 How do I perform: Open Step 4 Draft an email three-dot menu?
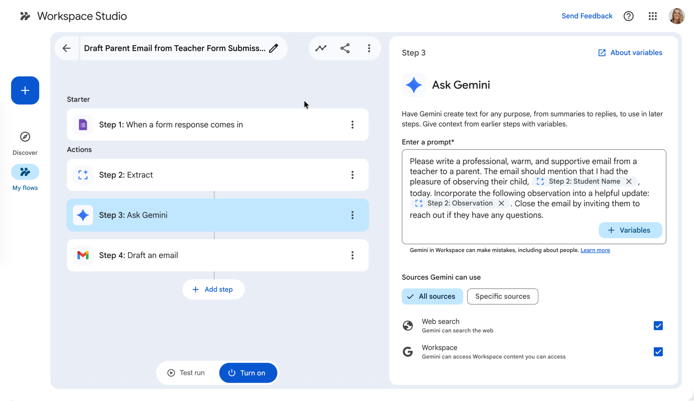(352, 255)
